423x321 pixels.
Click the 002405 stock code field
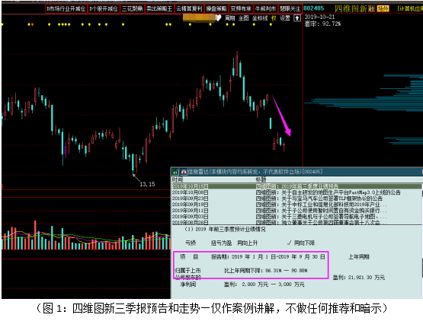[x=314, y=8]
